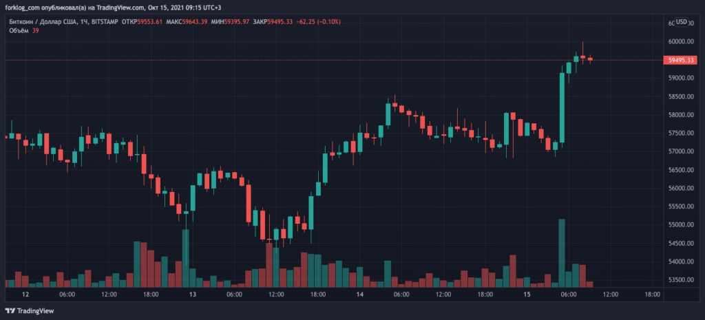Click the Объём volume indicator label
Screen dimensions: 705x320
(x=19, y=31)
